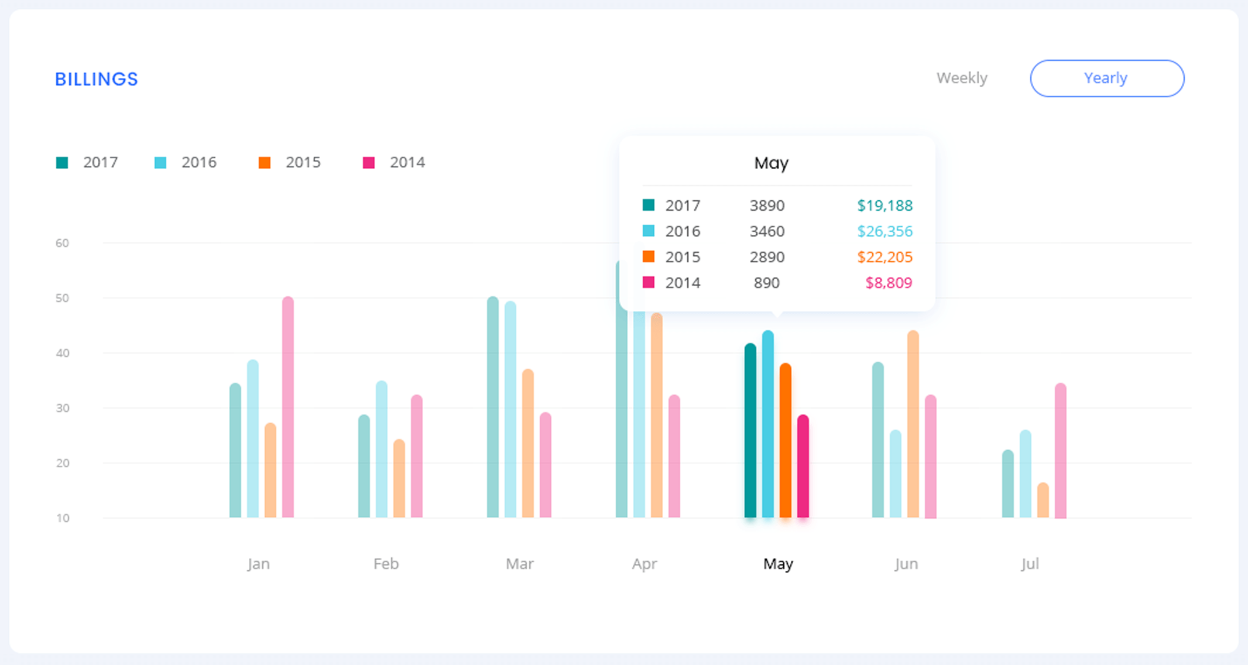Click the BILLINGS heading link

coord(97,78)
